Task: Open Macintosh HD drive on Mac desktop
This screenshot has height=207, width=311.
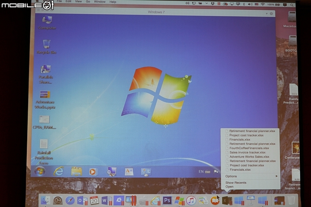Action: [290, 19]
